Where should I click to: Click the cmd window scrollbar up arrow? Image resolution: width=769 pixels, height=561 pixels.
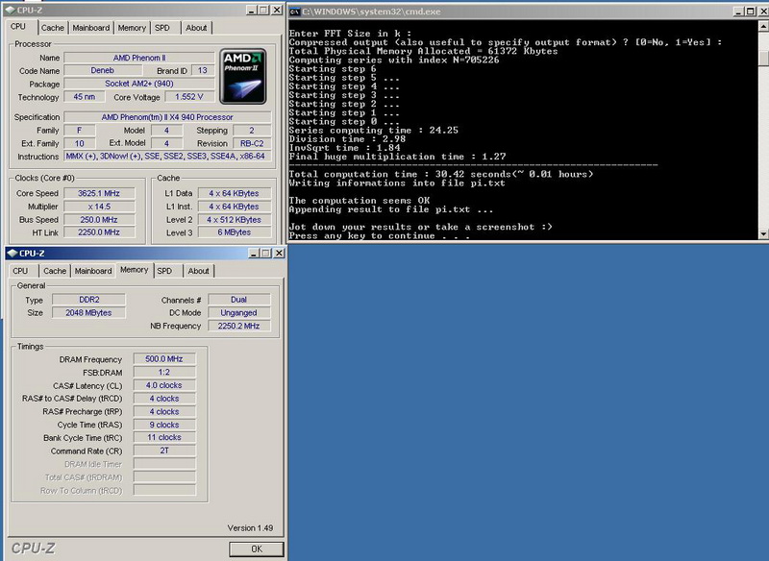(x=763, y=25)
